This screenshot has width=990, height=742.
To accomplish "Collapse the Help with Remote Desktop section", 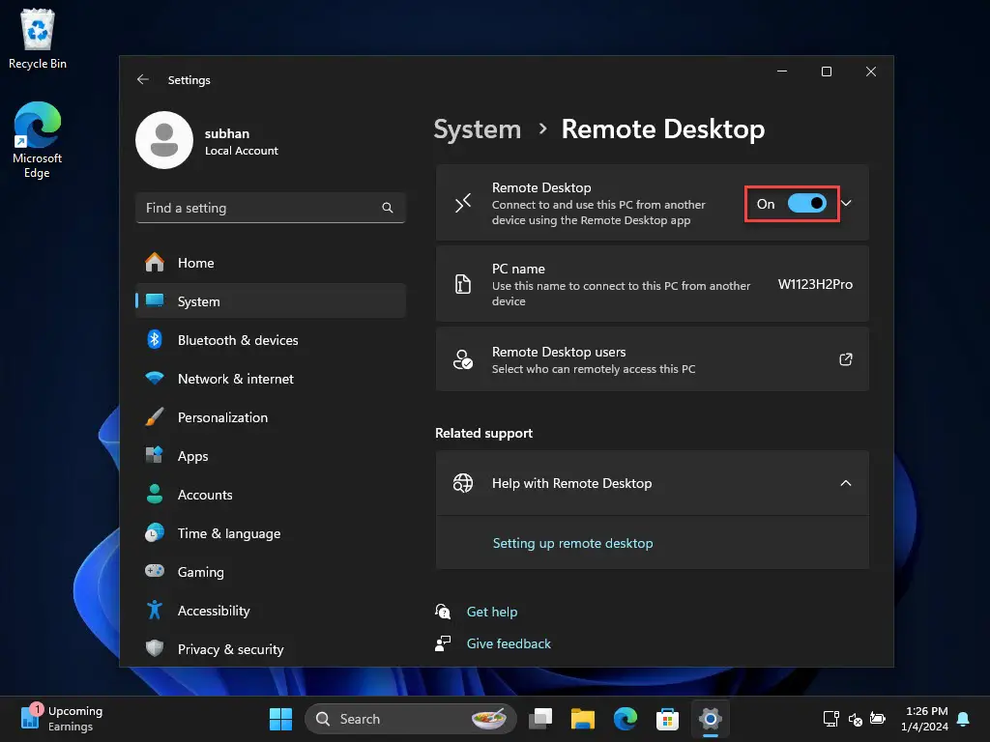I will 846,482.
